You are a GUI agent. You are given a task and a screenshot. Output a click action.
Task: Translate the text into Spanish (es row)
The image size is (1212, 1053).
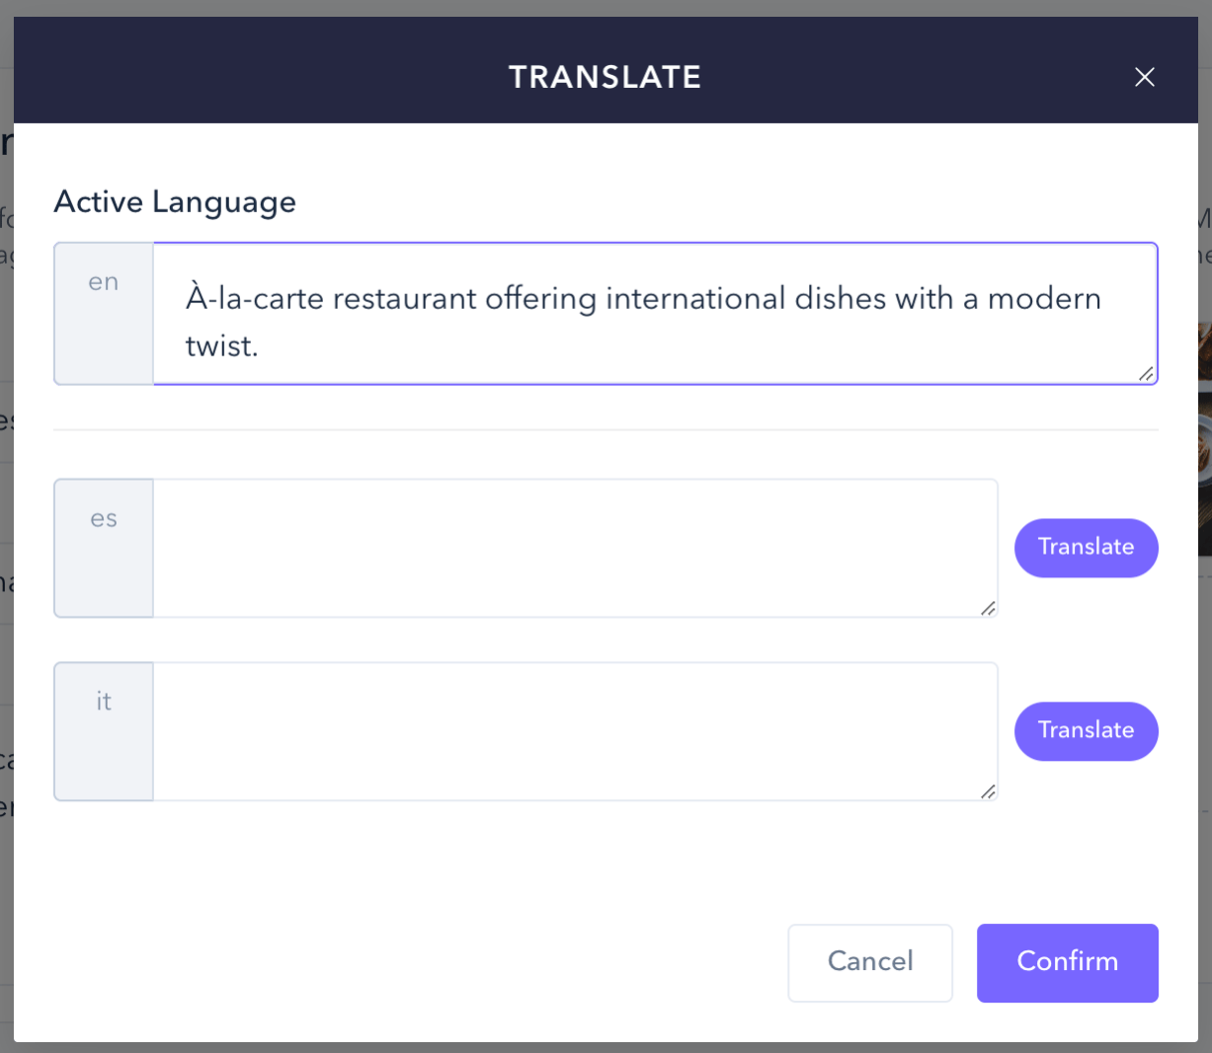tap(1086, 547)
